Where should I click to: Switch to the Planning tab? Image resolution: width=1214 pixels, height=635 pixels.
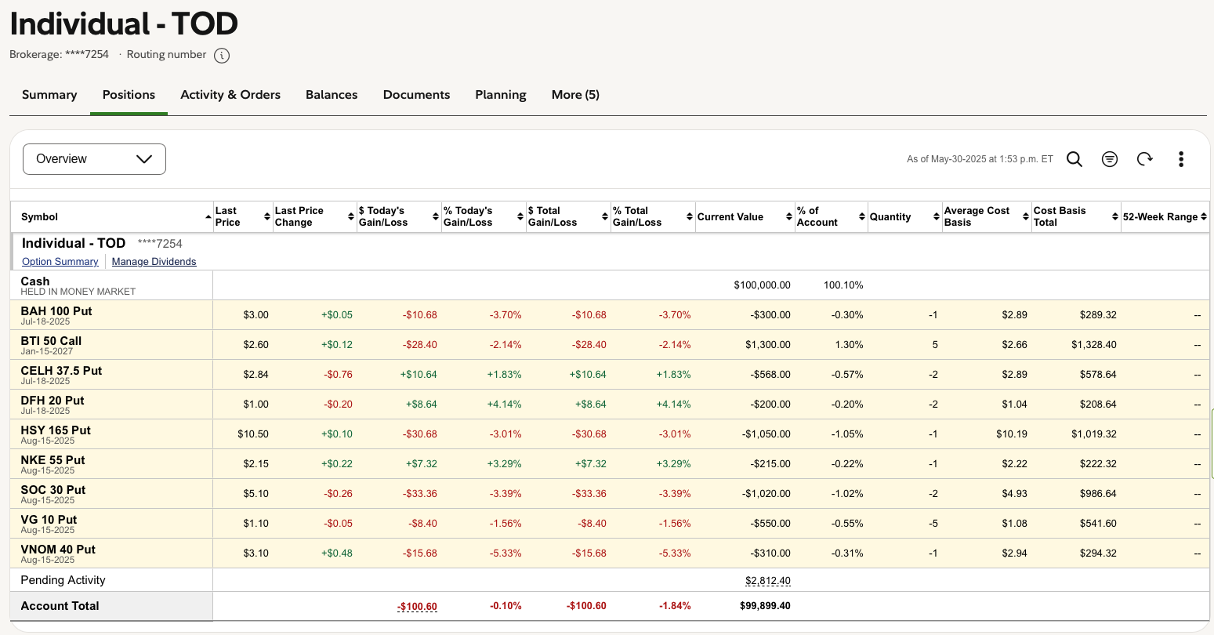[x=501, y=95]
